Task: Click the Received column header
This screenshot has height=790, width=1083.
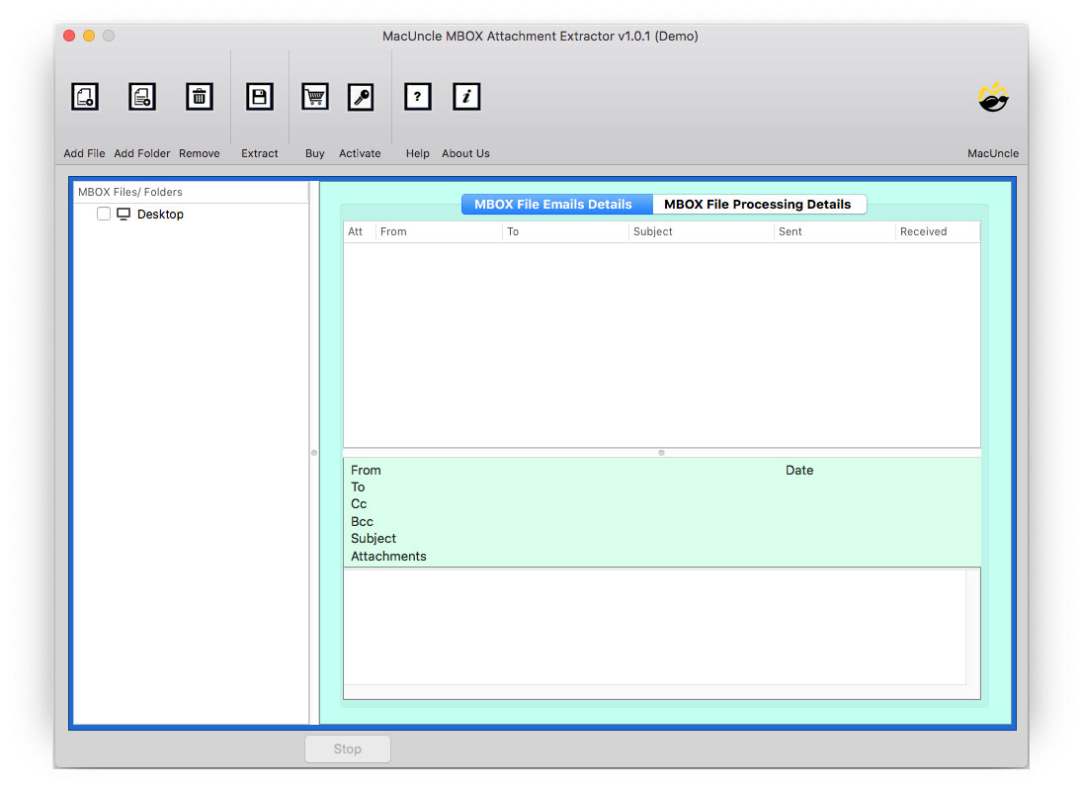Action: click(922, 231)
